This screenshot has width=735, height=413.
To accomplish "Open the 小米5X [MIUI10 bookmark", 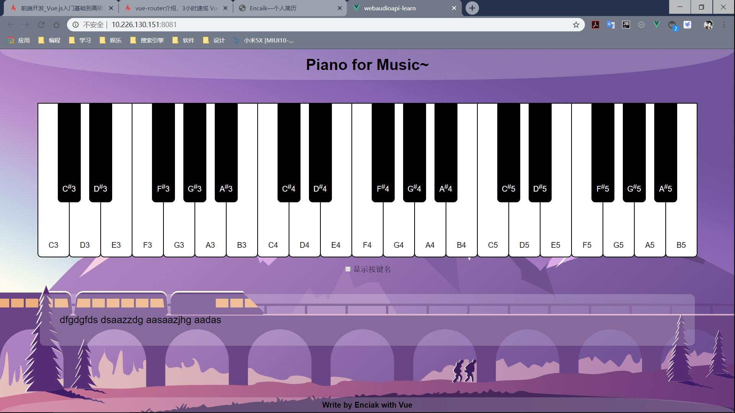I will tap(264, 40).
